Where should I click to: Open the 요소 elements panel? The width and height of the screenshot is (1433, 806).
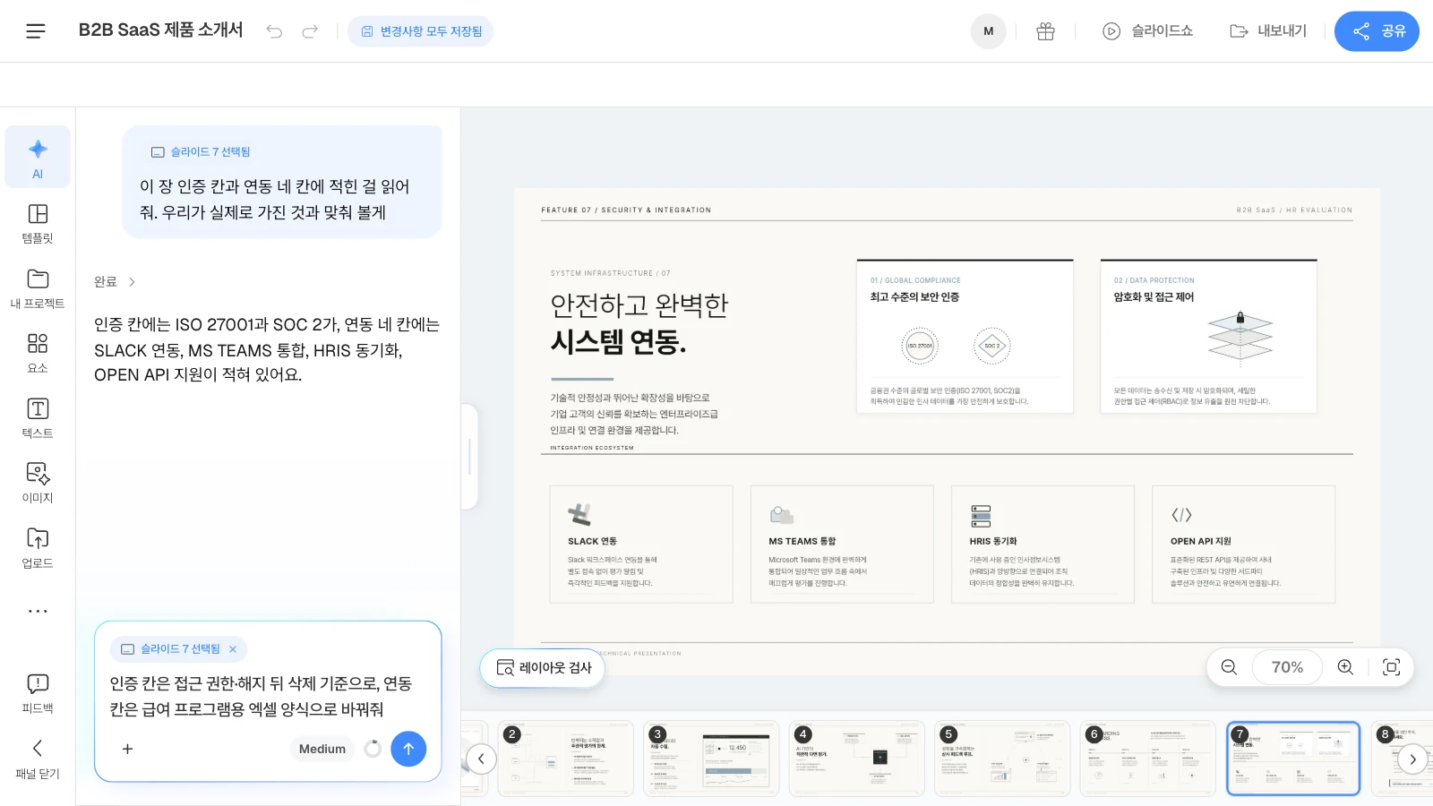click(38, 353)
